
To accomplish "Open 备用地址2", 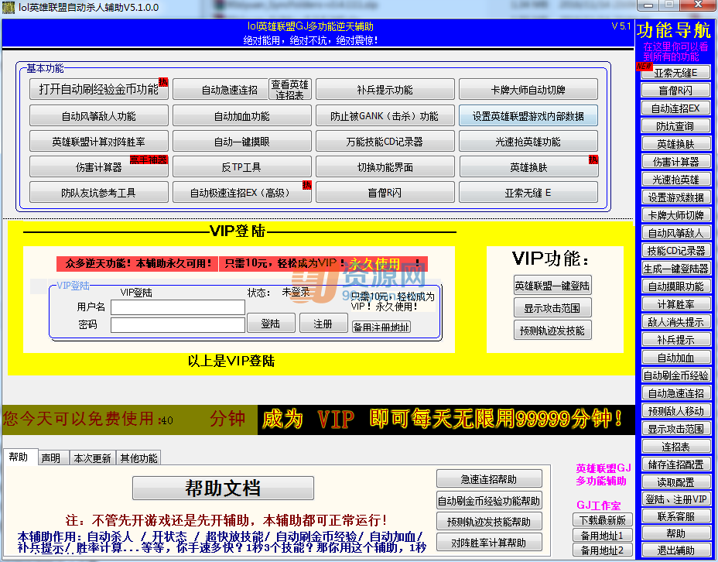I will pyautogui.click(x=603, y=550).
